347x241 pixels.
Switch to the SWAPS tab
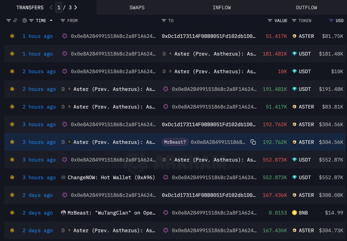pyautogui.click(x=137, y=8)
